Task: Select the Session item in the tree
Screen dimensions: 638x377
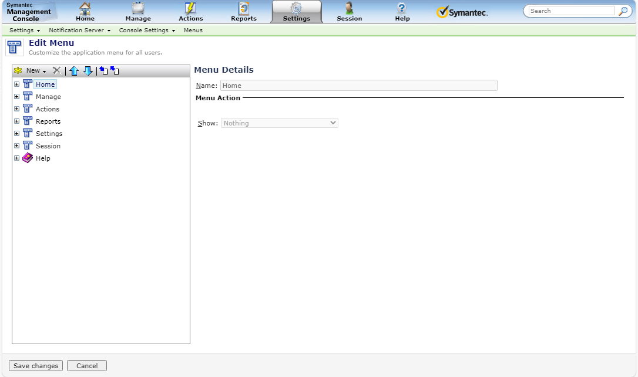Action: tap(48, 146)
